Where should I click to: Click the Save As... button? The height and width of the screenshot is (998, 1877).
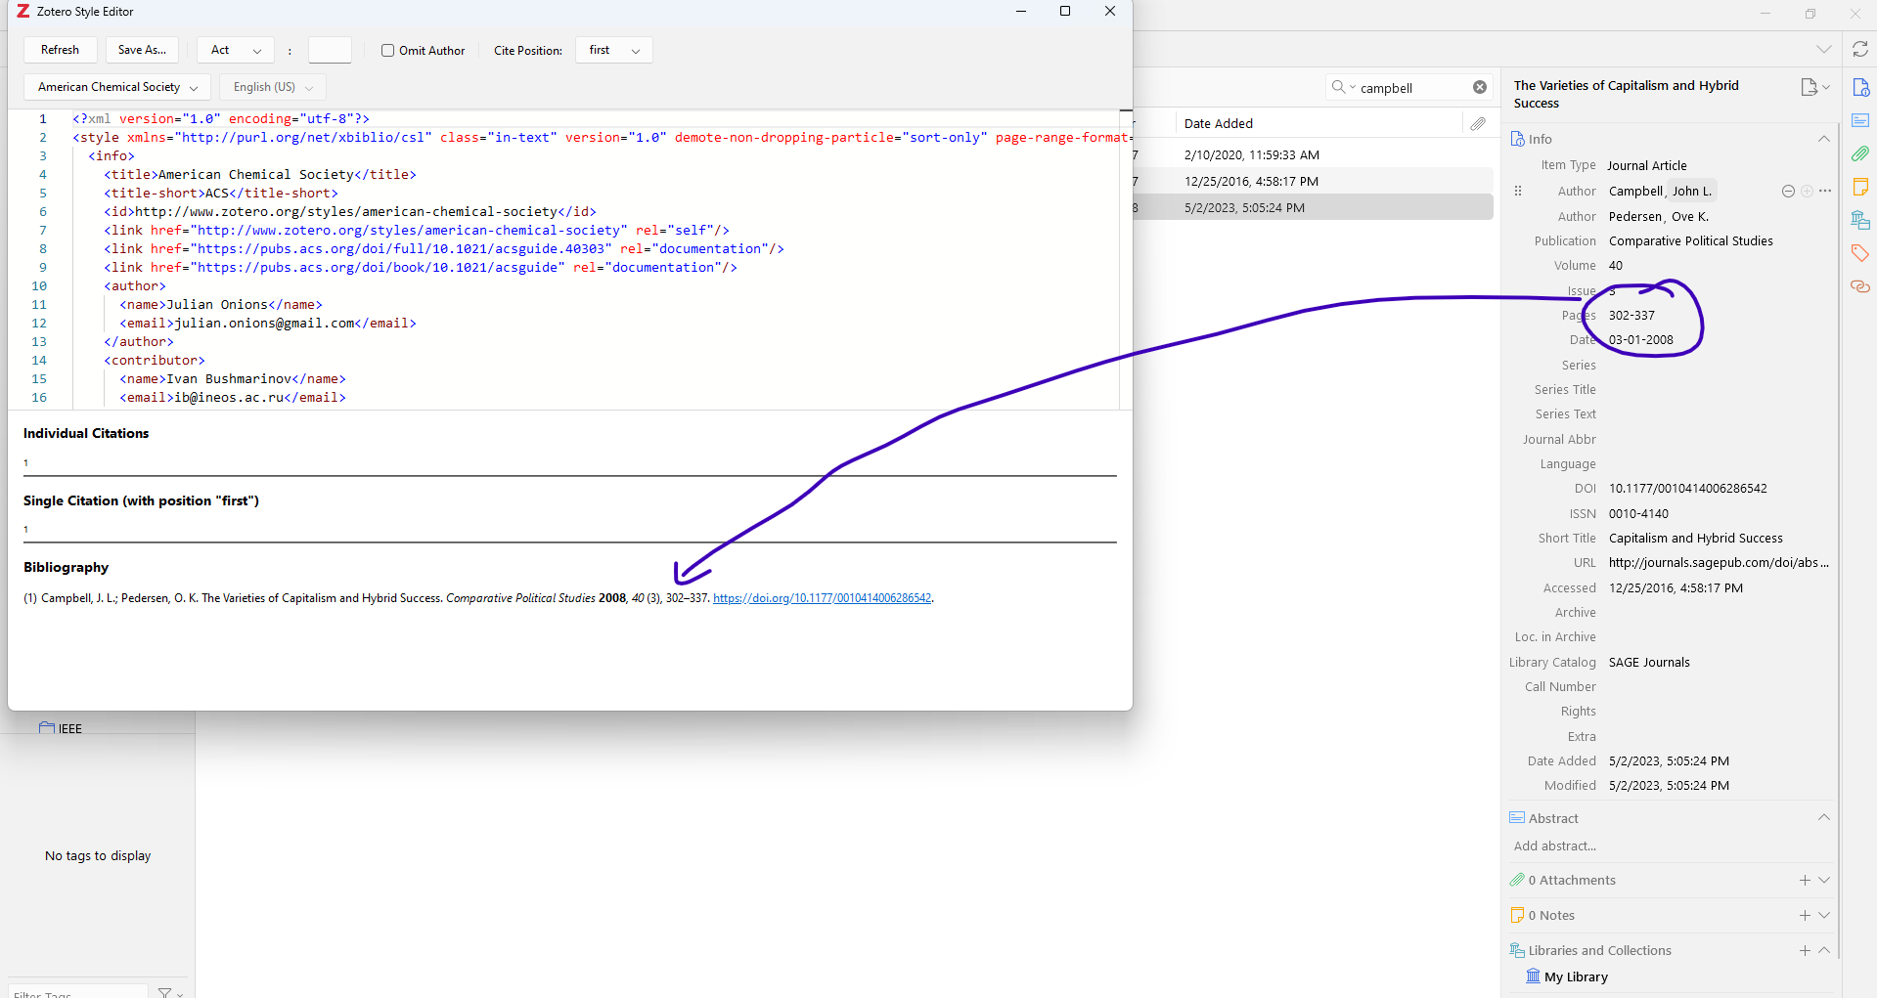tap(142, 50)
